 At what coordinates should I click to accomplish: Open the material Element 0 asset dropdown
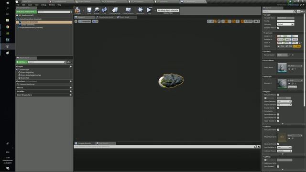pos(295,80)
